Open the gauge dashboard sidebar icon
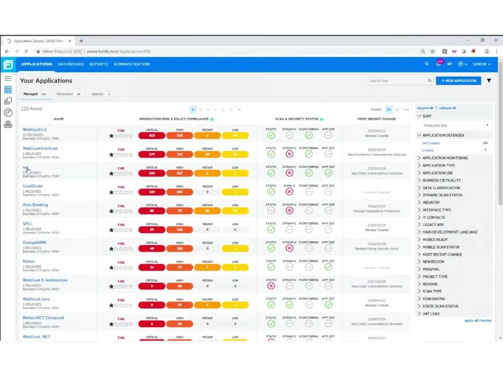 click(8, 113)
